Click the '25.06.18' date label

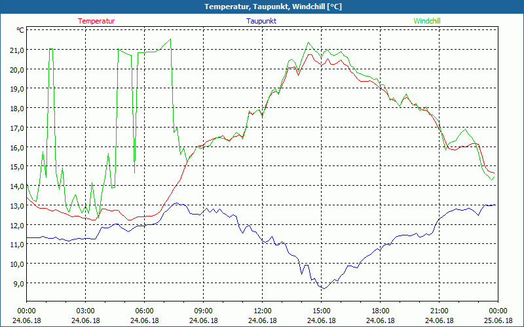click(x=498, y=320)
